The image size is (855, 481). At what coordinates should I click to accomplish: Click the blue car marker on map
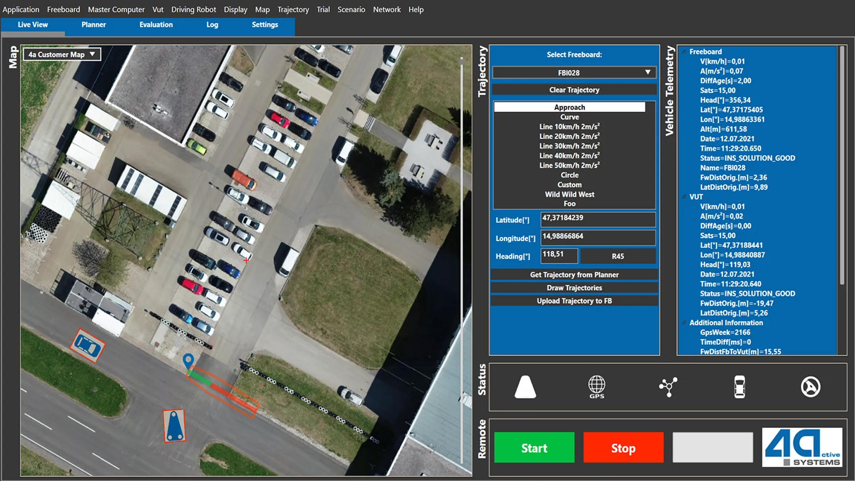[87, 346]
